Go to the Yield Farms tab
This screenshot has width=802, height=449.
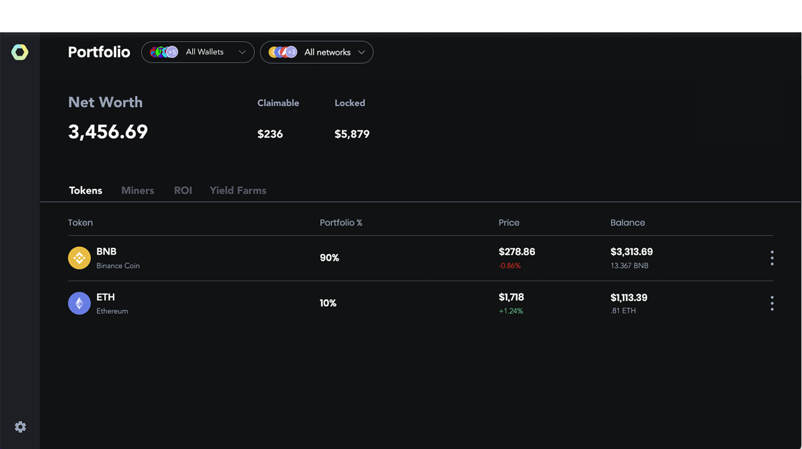(238, 190)
